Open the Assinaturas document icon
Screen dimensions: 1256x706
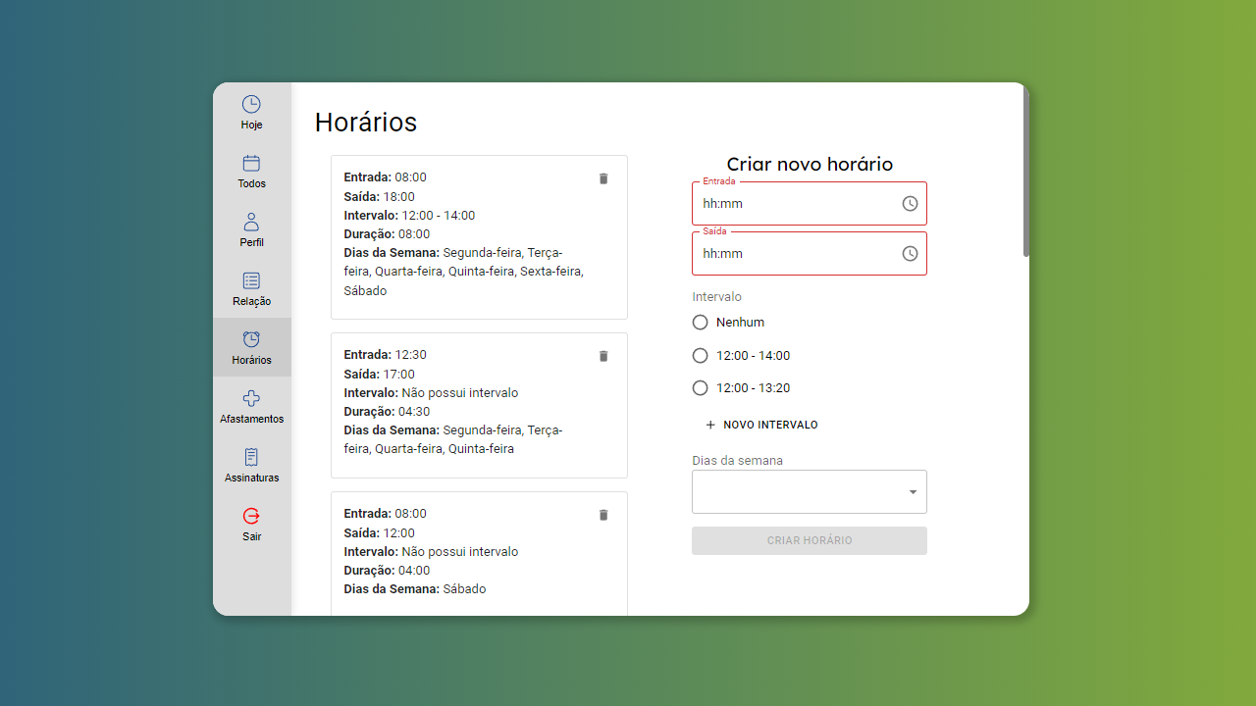tap(251, 457)
